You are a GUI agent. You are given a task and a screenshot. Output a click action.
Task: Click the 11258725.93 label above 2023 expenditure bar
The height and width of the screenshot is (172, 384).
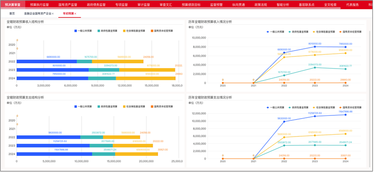(60, 141)
